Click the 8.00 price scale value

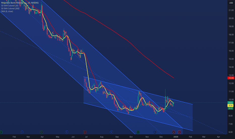click(231, 116)
